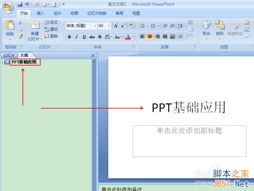Click 重设 to reset the slide
This screenshot has height=191, width=254.
(51, 29)
